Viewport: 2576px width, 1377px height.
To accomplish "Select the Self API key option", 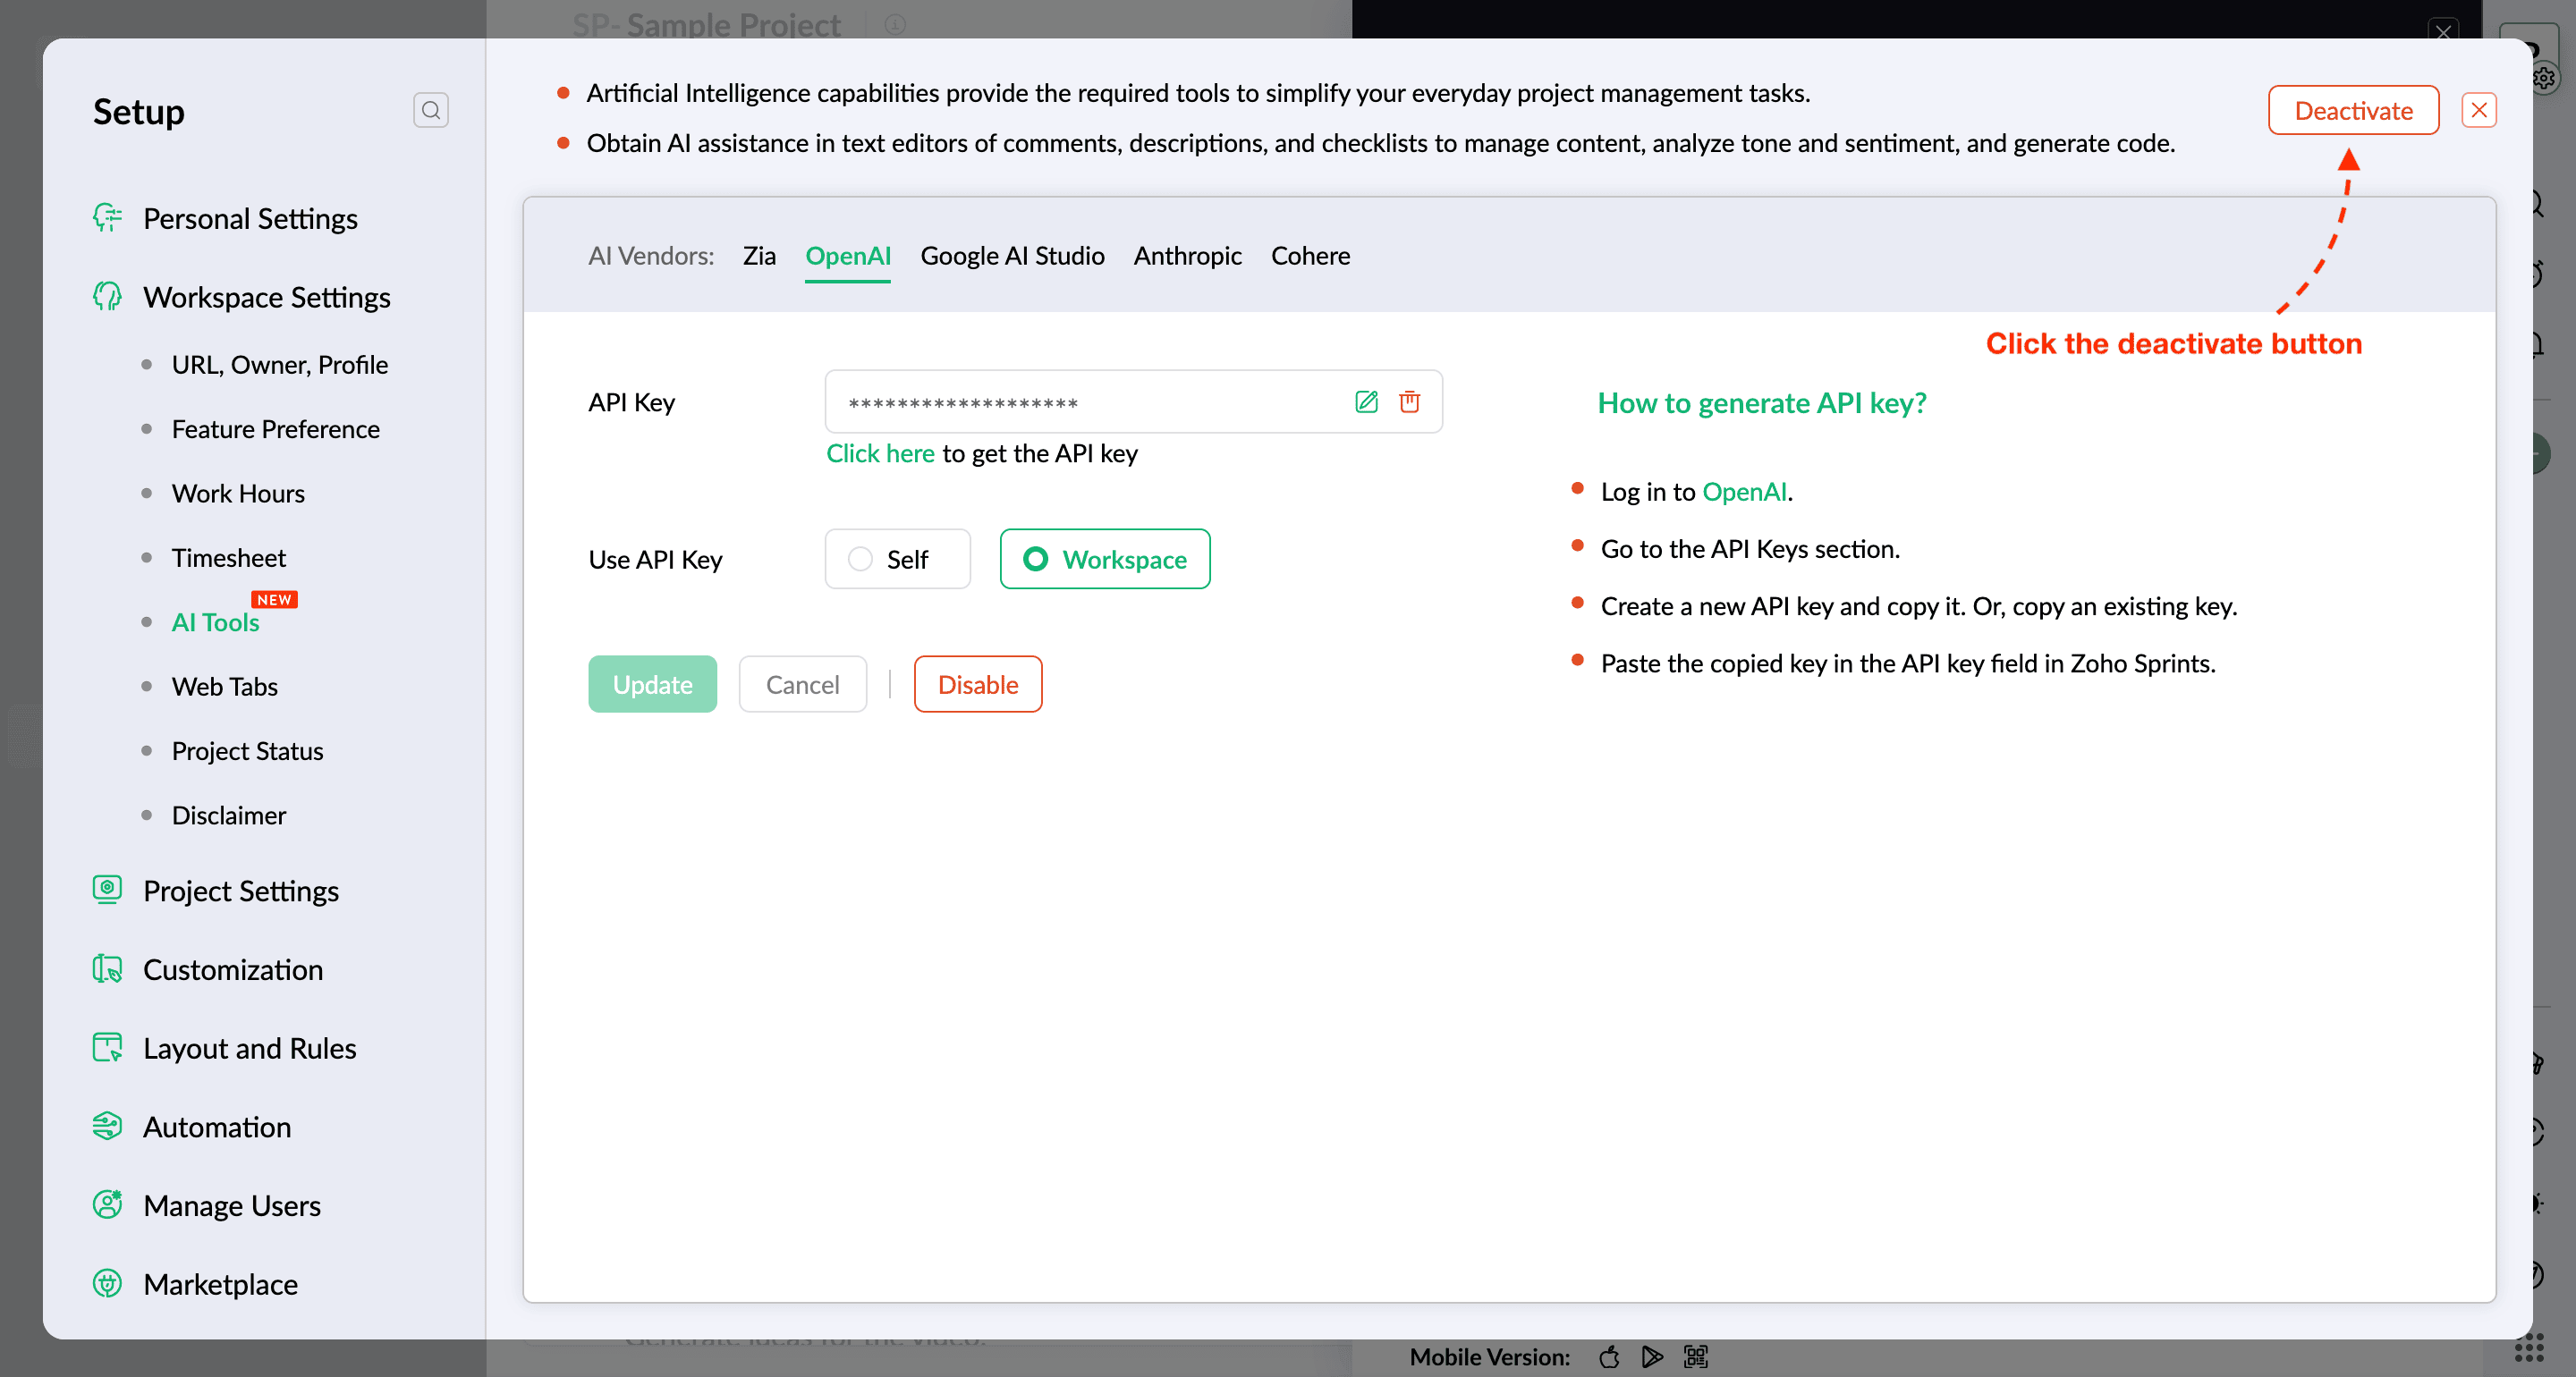I will click(x=897, y=559).
